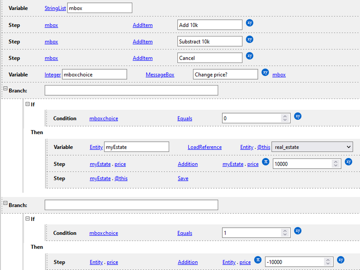Image resolution: width=360 pixels, height=270 pixels.
Task: Click the AddItem link in the Add 10k step
Action: pos(143,25)
